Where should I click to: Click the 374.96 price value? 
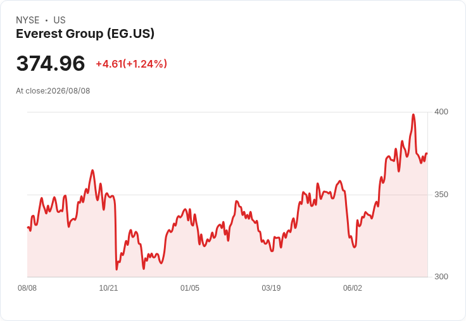[x=51, y=63]
